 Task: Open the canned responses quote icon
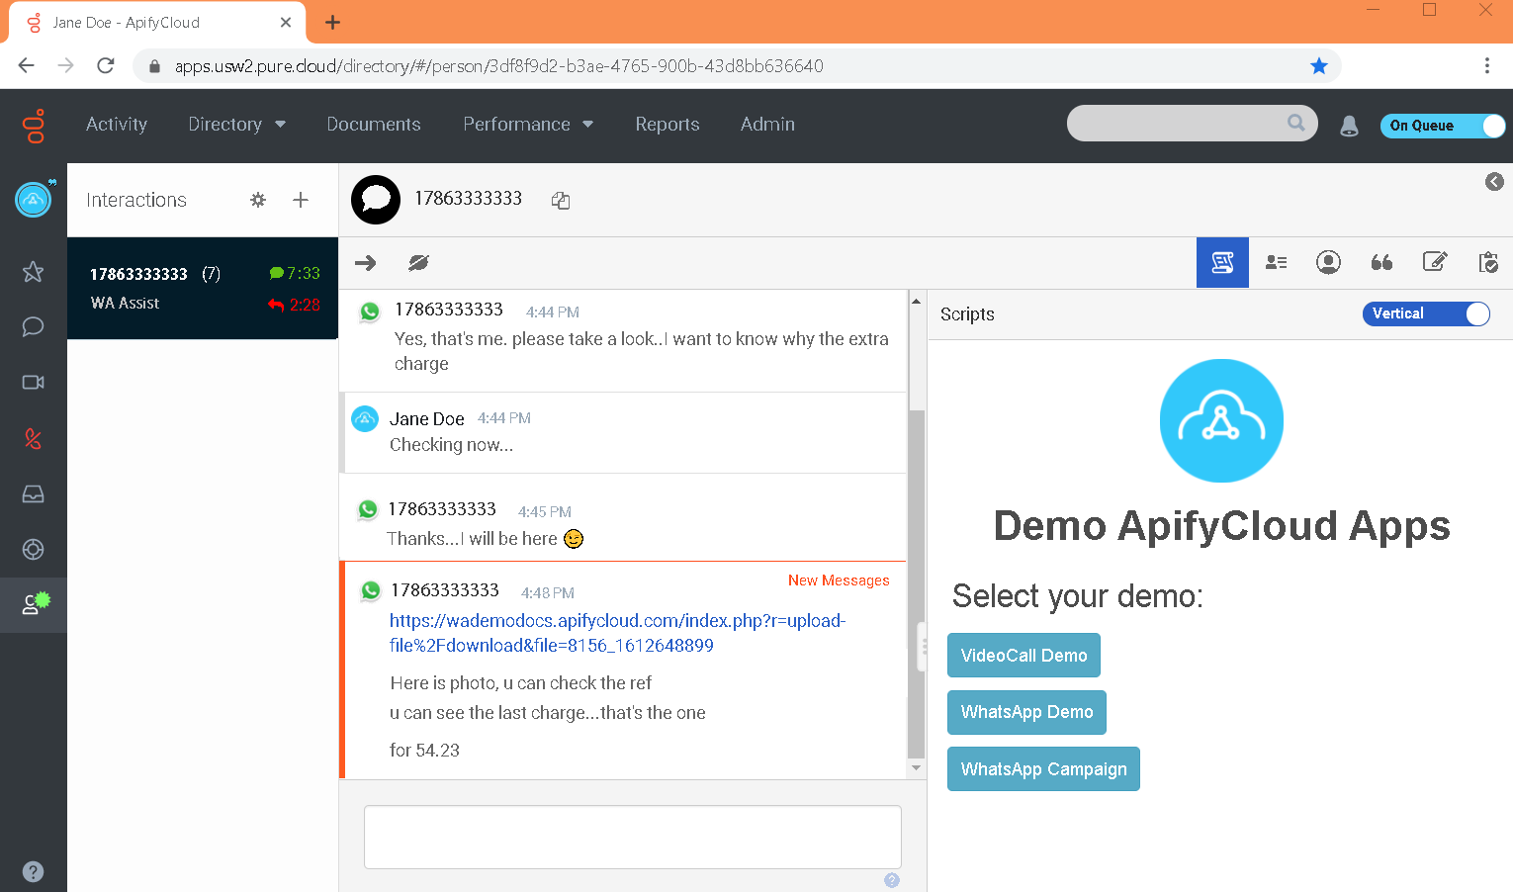[x=1381, y=262]
